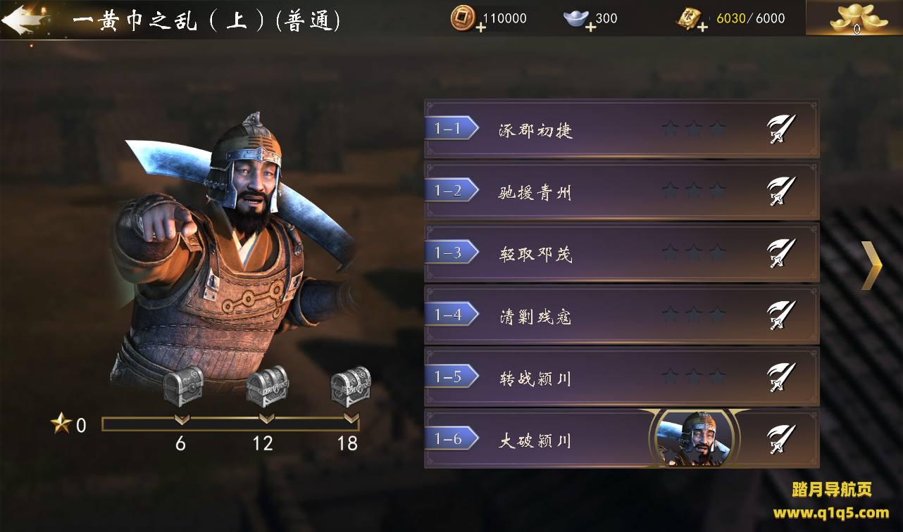Click the chapter title 黄巾之乱(上)
903x532 pixels.
(x=207, y=20)
